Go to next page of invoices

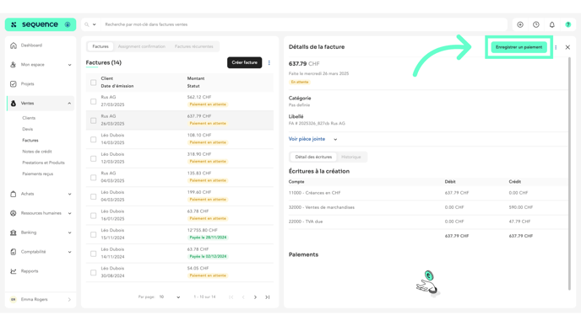tap(255, 297)
